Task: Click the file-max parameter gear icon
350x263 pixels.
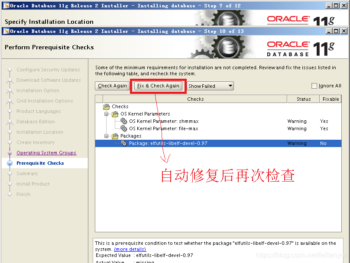Action: point(123,128)
